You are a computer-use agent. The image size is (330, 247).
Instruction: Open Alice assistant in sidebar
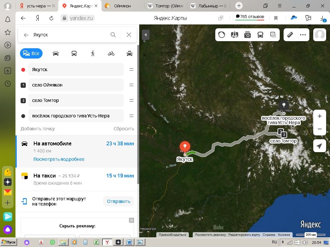point(8,230)
